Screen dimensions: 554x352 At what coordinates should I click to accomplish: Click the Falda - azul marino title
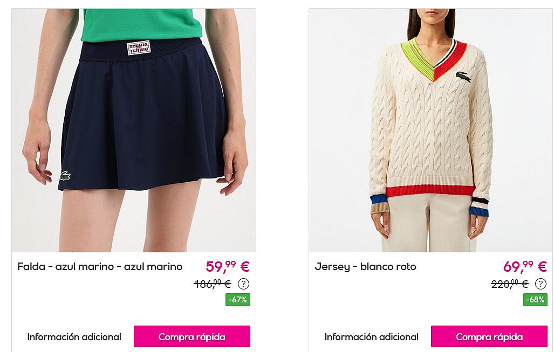(x=100, y=266)
